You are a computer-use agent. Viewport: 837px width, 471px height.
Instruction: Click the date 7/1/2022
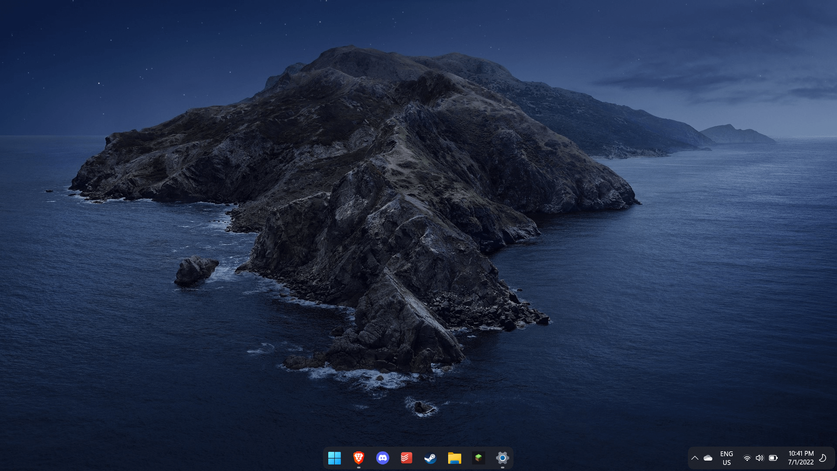coord(801,462)
